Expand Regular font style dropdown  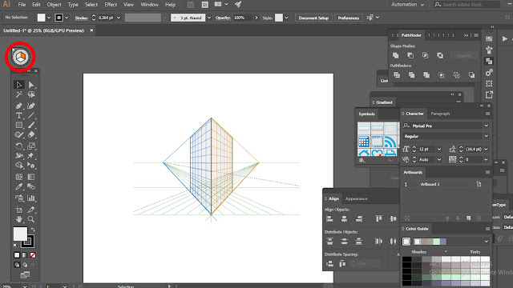coord(487,136)
